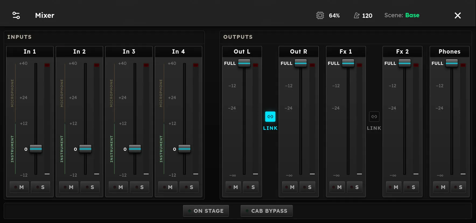476x223 pixels.
Task: Enable the ON STAGE mode button
Action: click(206, 211)
